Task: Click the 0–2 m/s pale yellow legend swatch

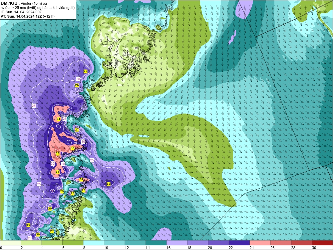Action: point(11,243)
